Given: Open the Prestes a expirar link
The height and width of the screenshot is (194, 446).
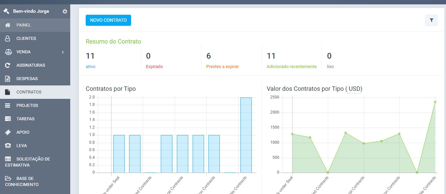Looking at the screenshot, I should (222, 66).
